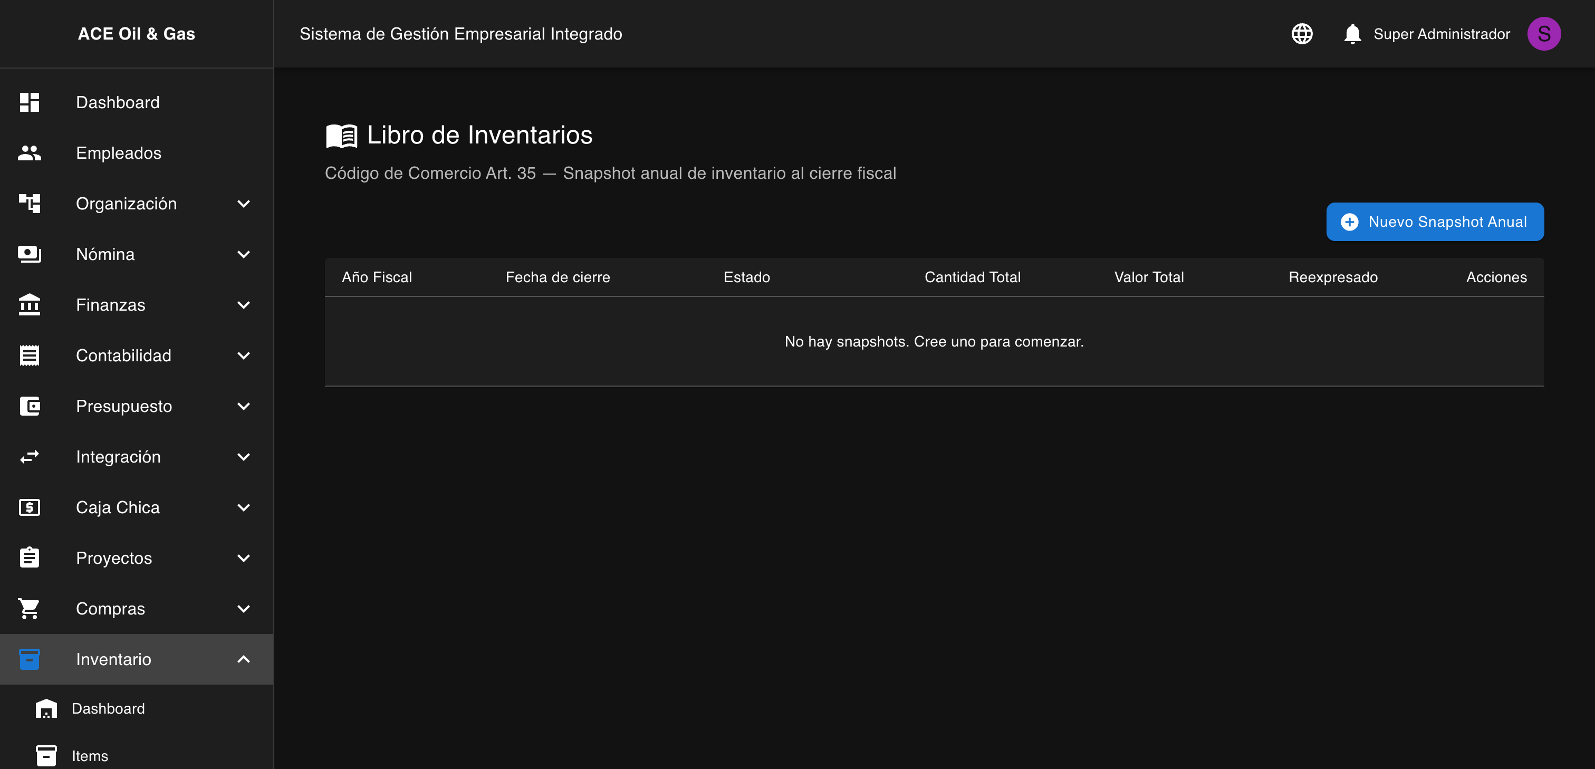Click plus icon in Nuevo Snapshot Anual button
The width and height of the screenshot is (1595, 769).
pos(1349,222)
